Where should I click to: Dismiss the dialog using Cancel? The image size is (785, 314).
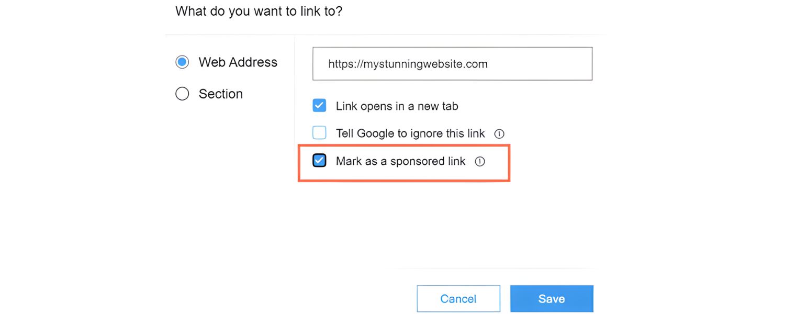(458, 298)
